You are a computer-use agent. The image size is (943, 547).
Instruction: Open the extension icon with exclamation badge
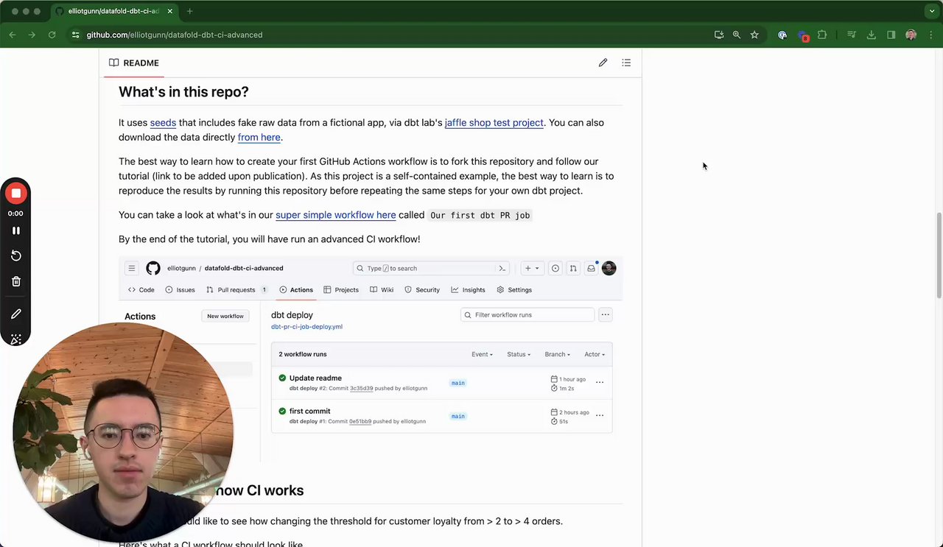(x=782, y=35)
